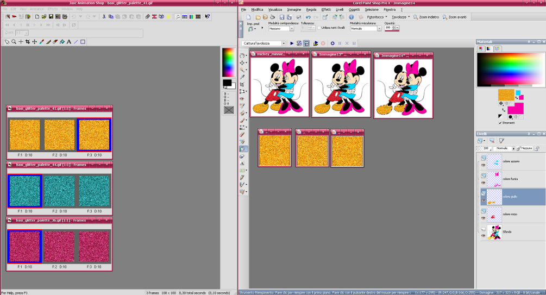
Task: Open the Effetti menu
Action: coord(326,9)
